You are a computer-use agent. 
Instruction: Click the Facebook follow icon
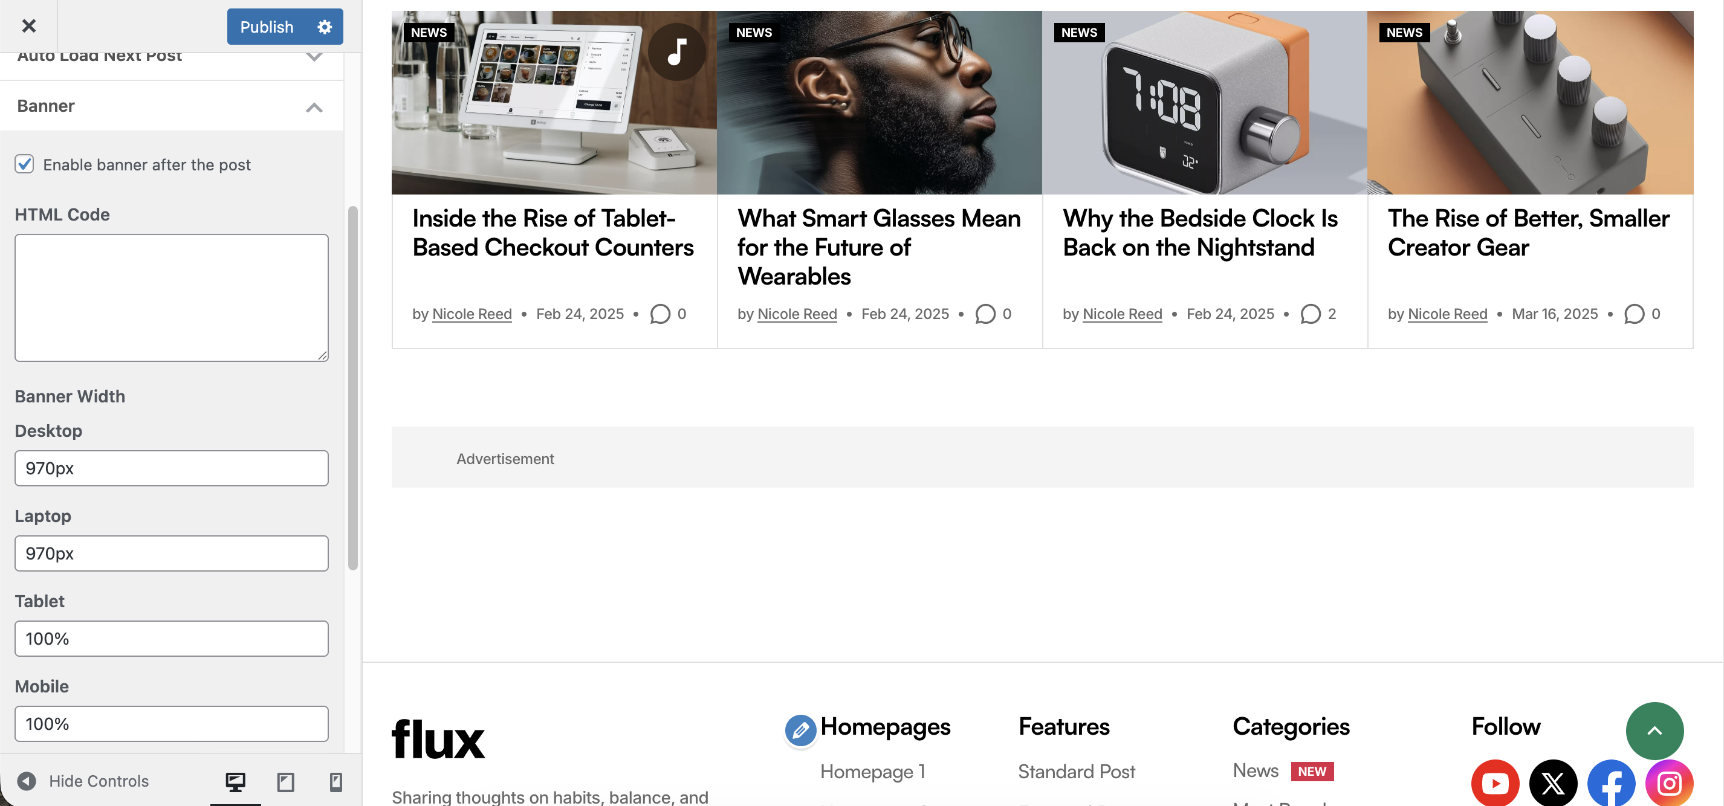coord(1611,782)
